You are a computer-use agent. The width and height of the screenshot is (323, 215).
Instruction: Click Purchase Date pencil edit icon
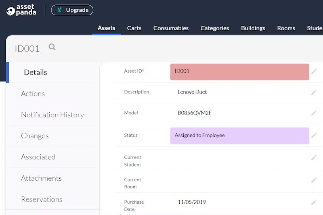314,202
